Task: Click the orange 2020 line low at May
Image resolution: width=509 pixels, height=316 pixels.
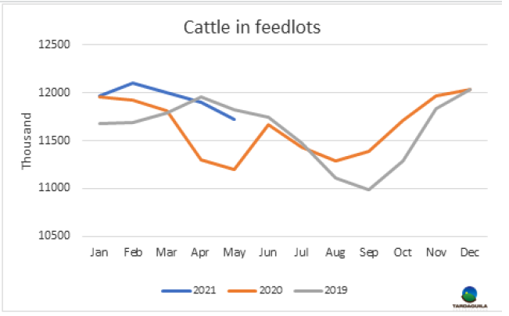Action: [x=234, y=169]
